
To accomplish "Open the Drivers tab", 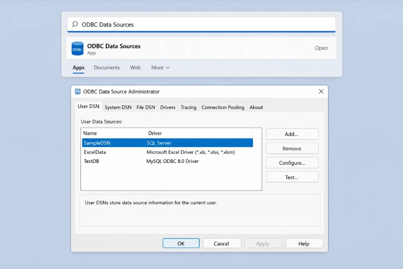I will 167,107.
